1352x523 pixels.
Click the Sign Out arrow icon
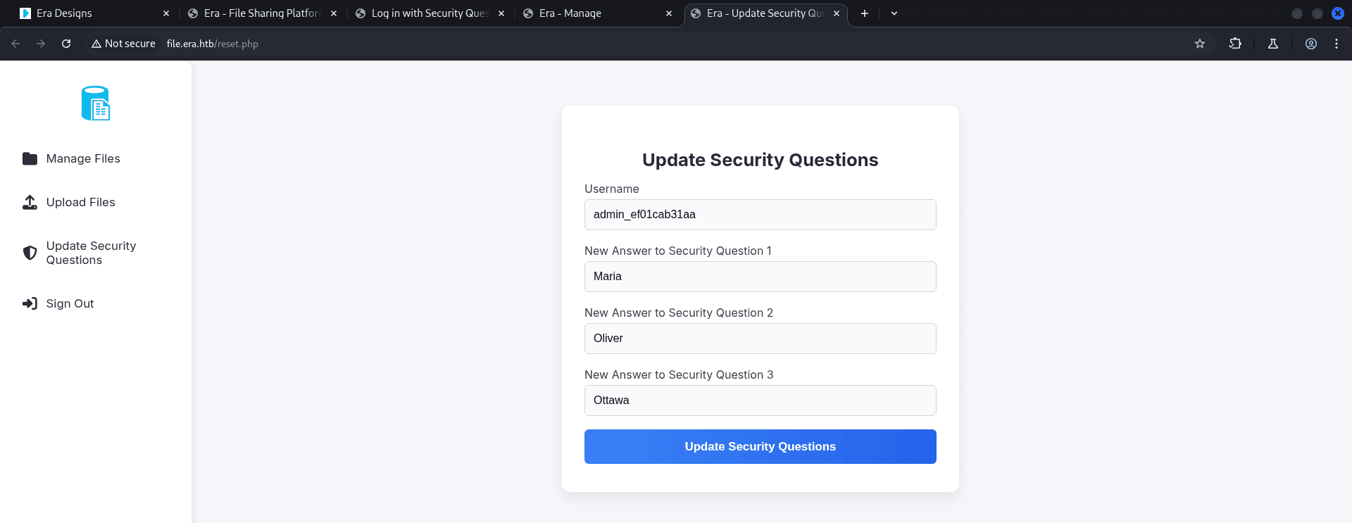pyautogui.click(x=30, y=303)
